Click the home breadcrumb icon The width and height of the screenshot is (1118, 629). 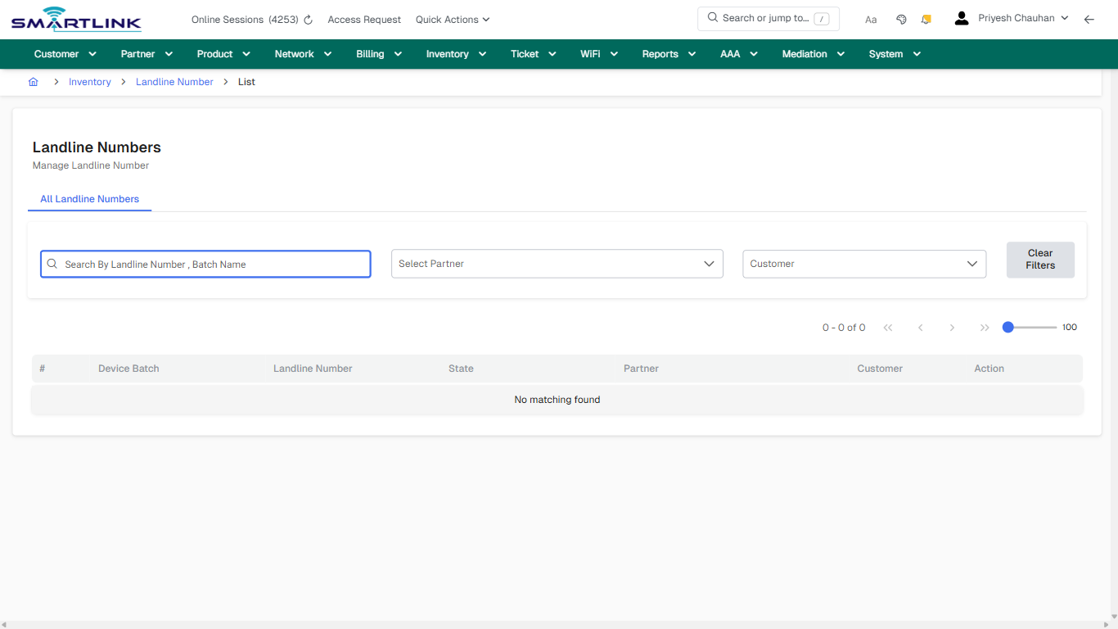click(33, 82)
